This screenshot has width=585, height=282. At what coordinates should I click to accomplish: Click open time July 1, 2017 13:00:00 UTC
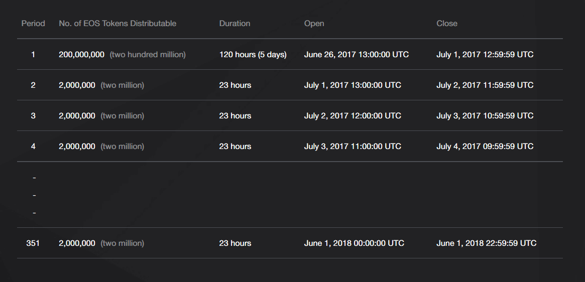click(x=353, y=85)
